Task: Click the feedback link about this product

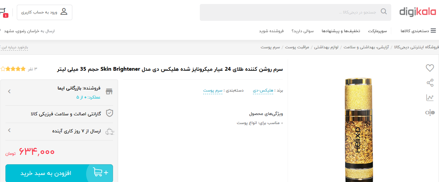Action: coord(14,48)
